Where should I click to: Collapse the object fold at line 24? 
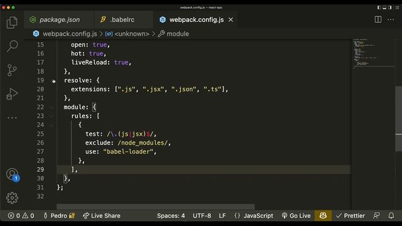pyautogui.click(x=52, y=125)
